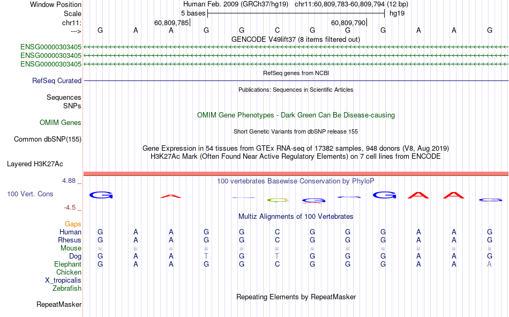Click the first large blue G conservation logo
Viewport: 509px width, 317px height.
(101, 195)
